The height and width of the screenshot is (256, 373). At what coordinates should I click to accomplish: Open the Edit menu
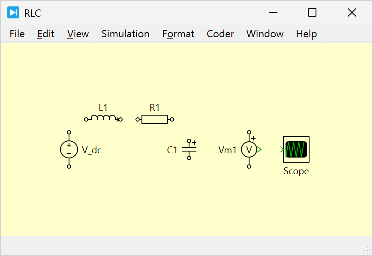coord(46,34)
